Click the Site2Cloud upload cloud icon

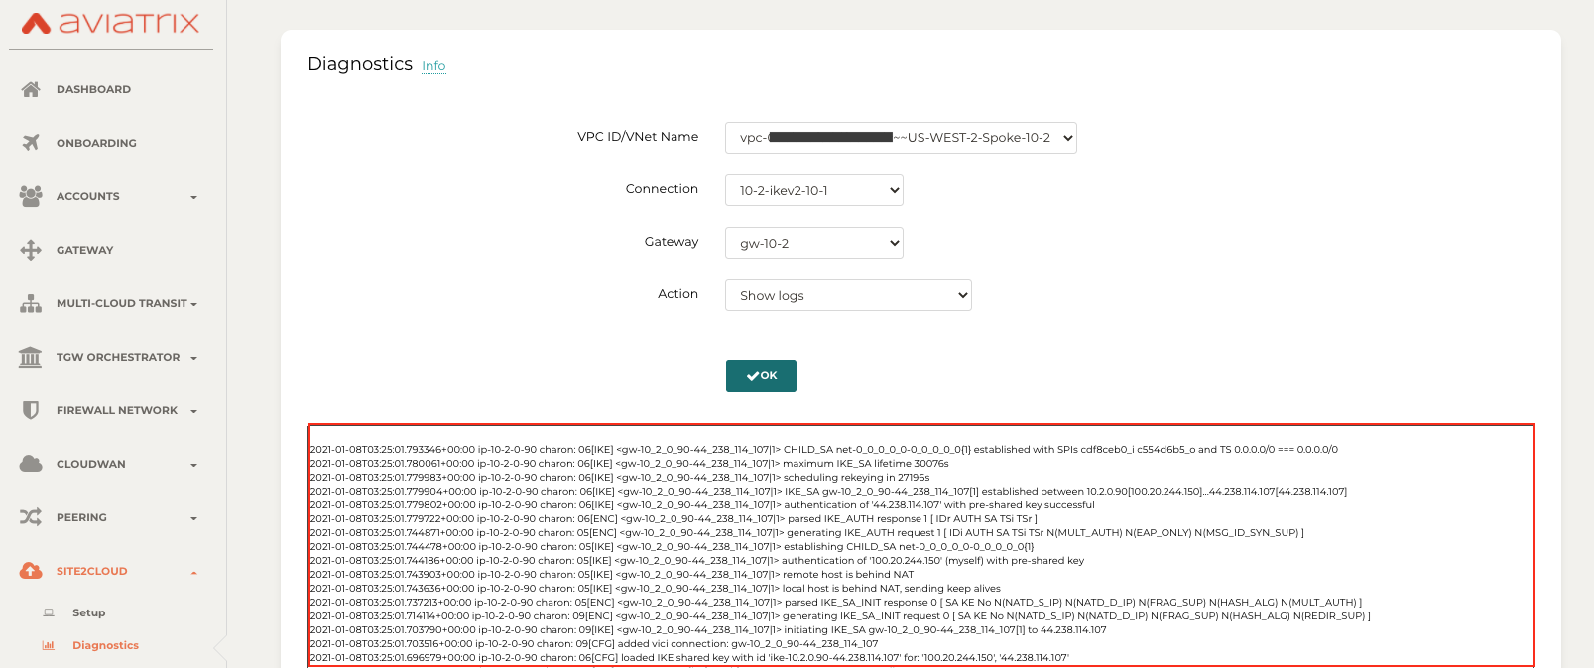pyautogui.click(x=31, y=571)
